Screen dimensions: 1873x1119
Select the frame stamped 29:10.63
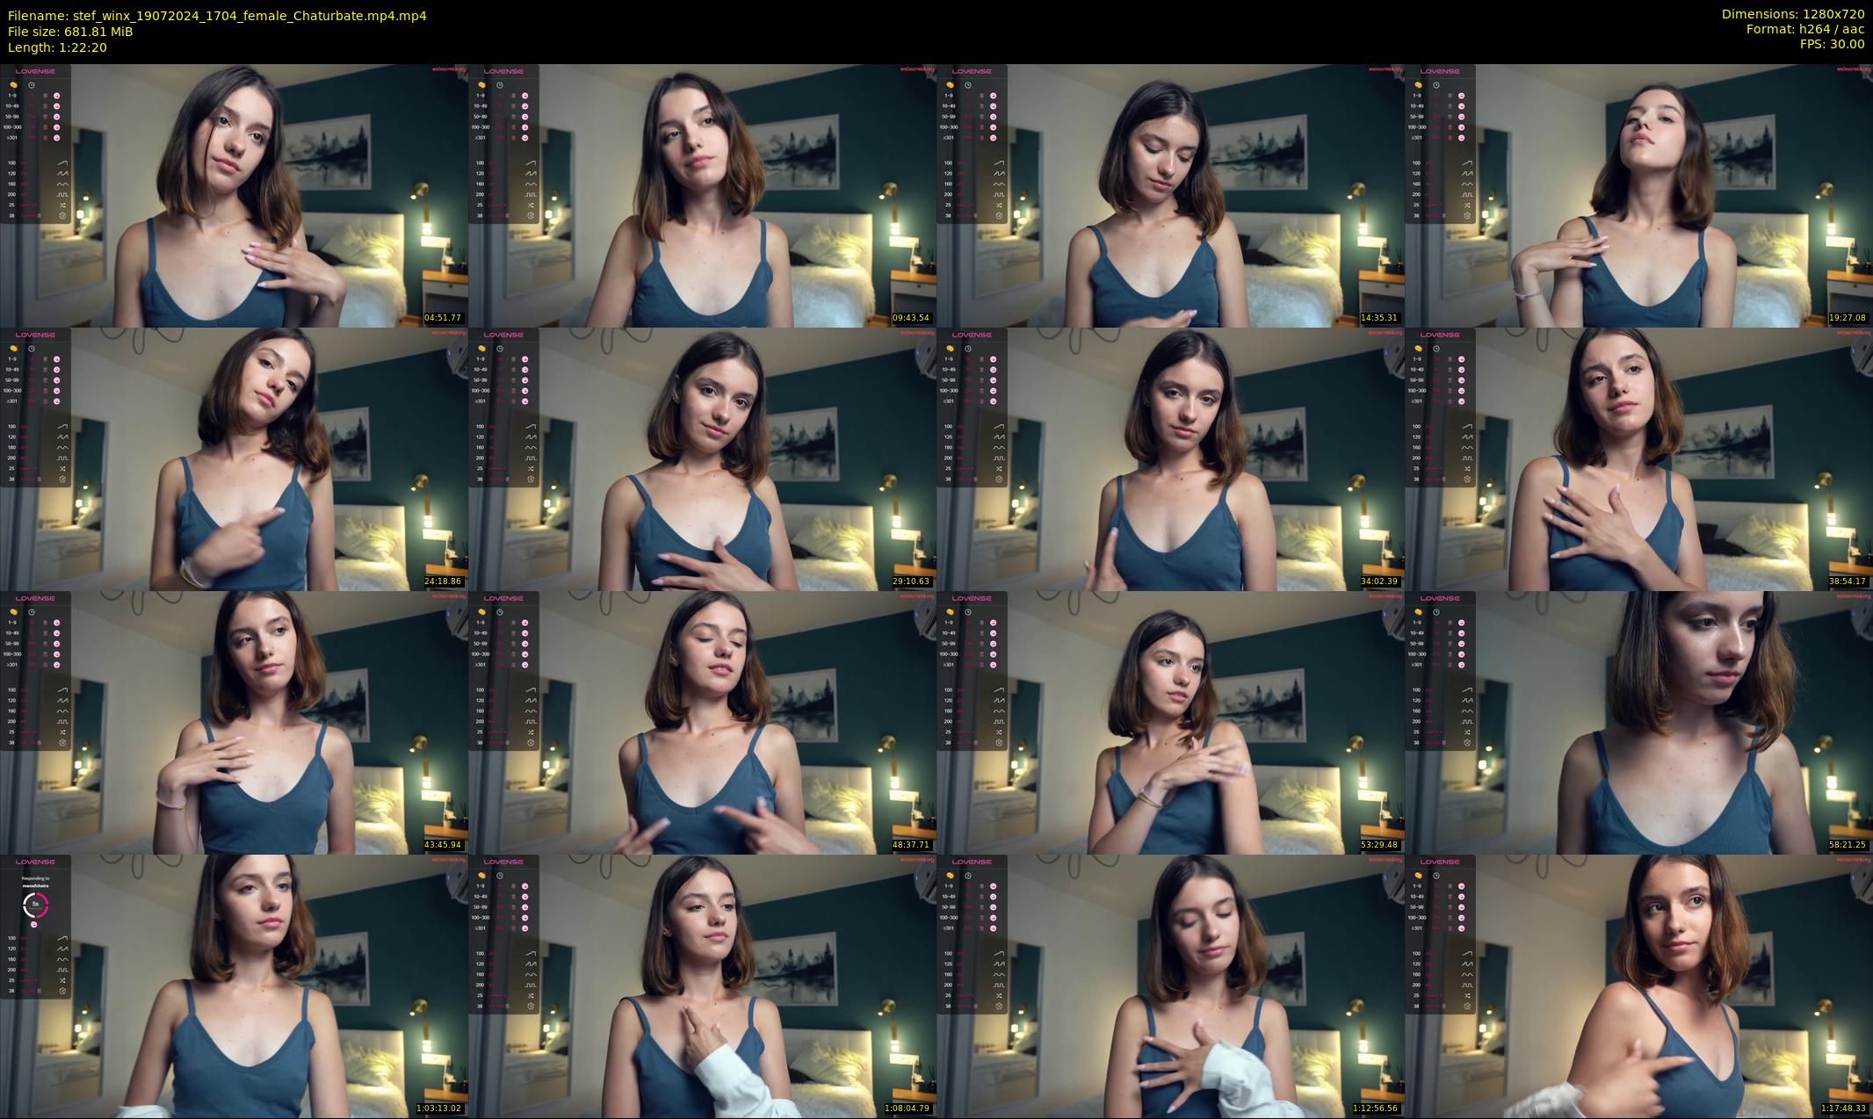pyautogui.click(x=702, y=458)
